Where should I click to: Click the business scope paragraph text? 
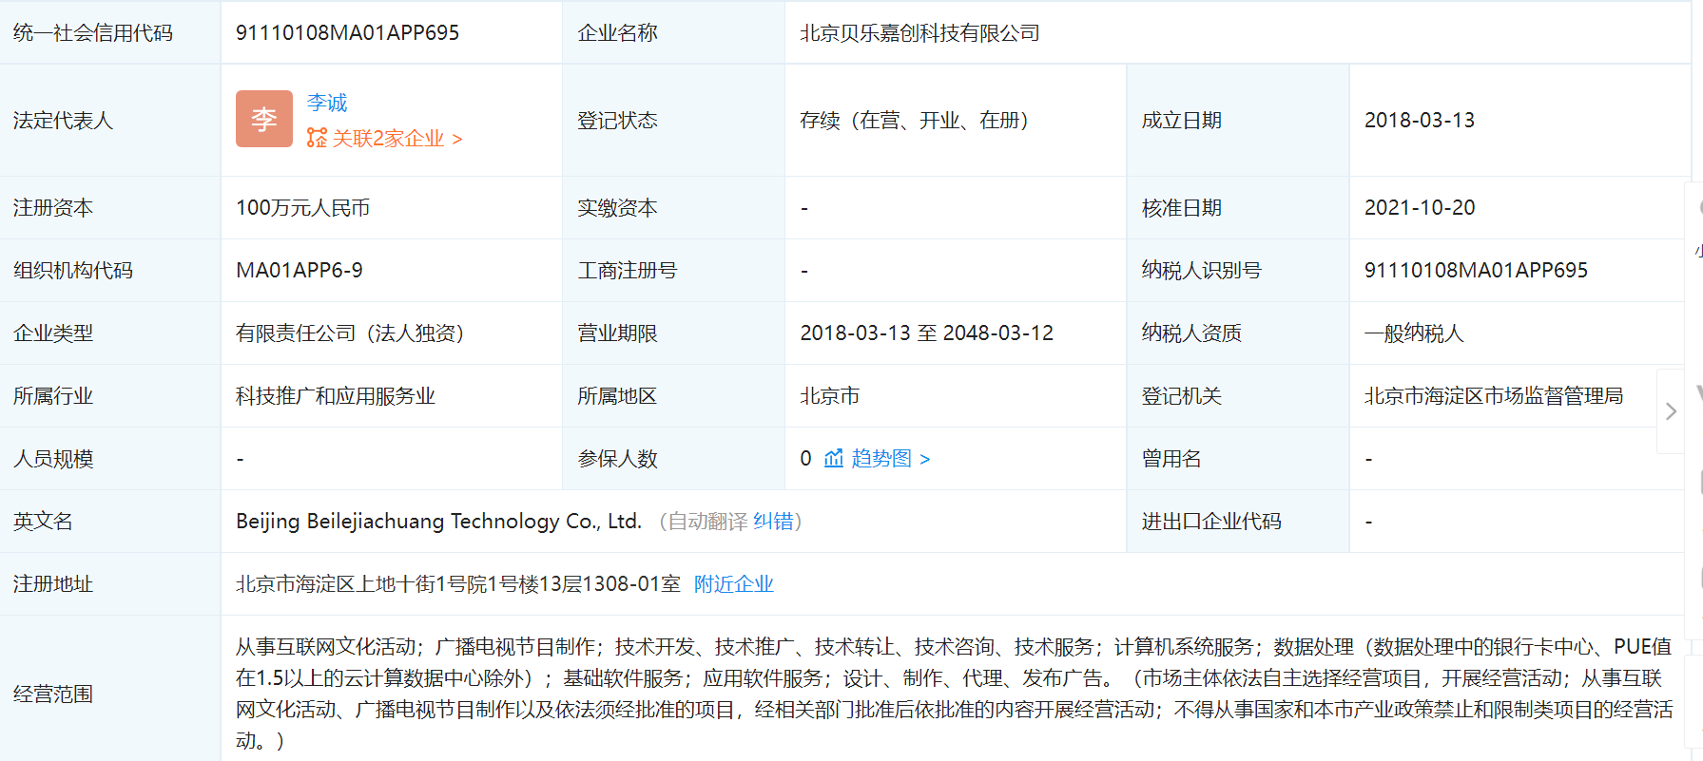(953, 694)
